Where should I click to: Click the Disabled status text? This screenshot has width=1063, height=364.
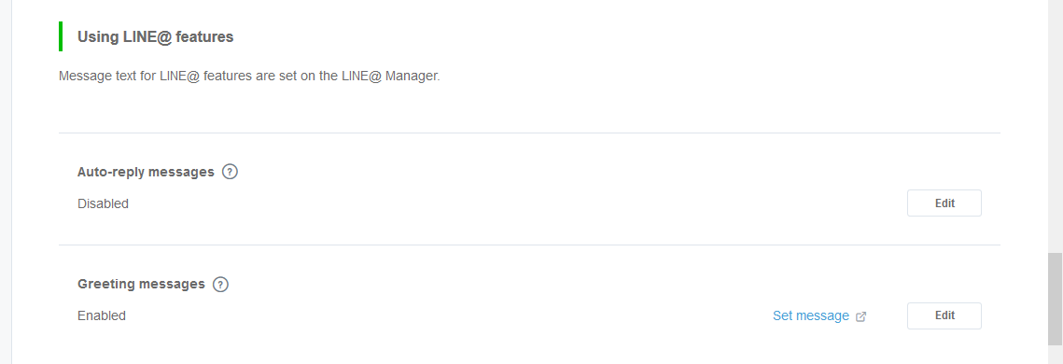[x=103, y=203]
